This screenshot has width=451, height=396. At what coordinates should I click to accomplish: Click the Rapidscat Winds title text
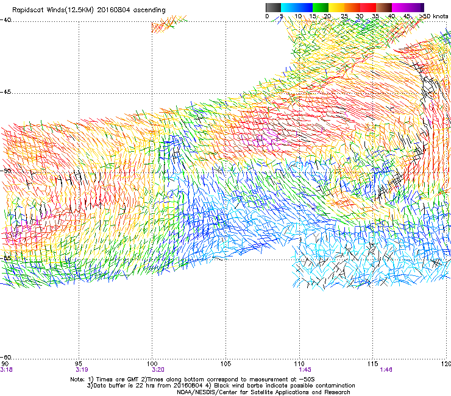point(89,10)
